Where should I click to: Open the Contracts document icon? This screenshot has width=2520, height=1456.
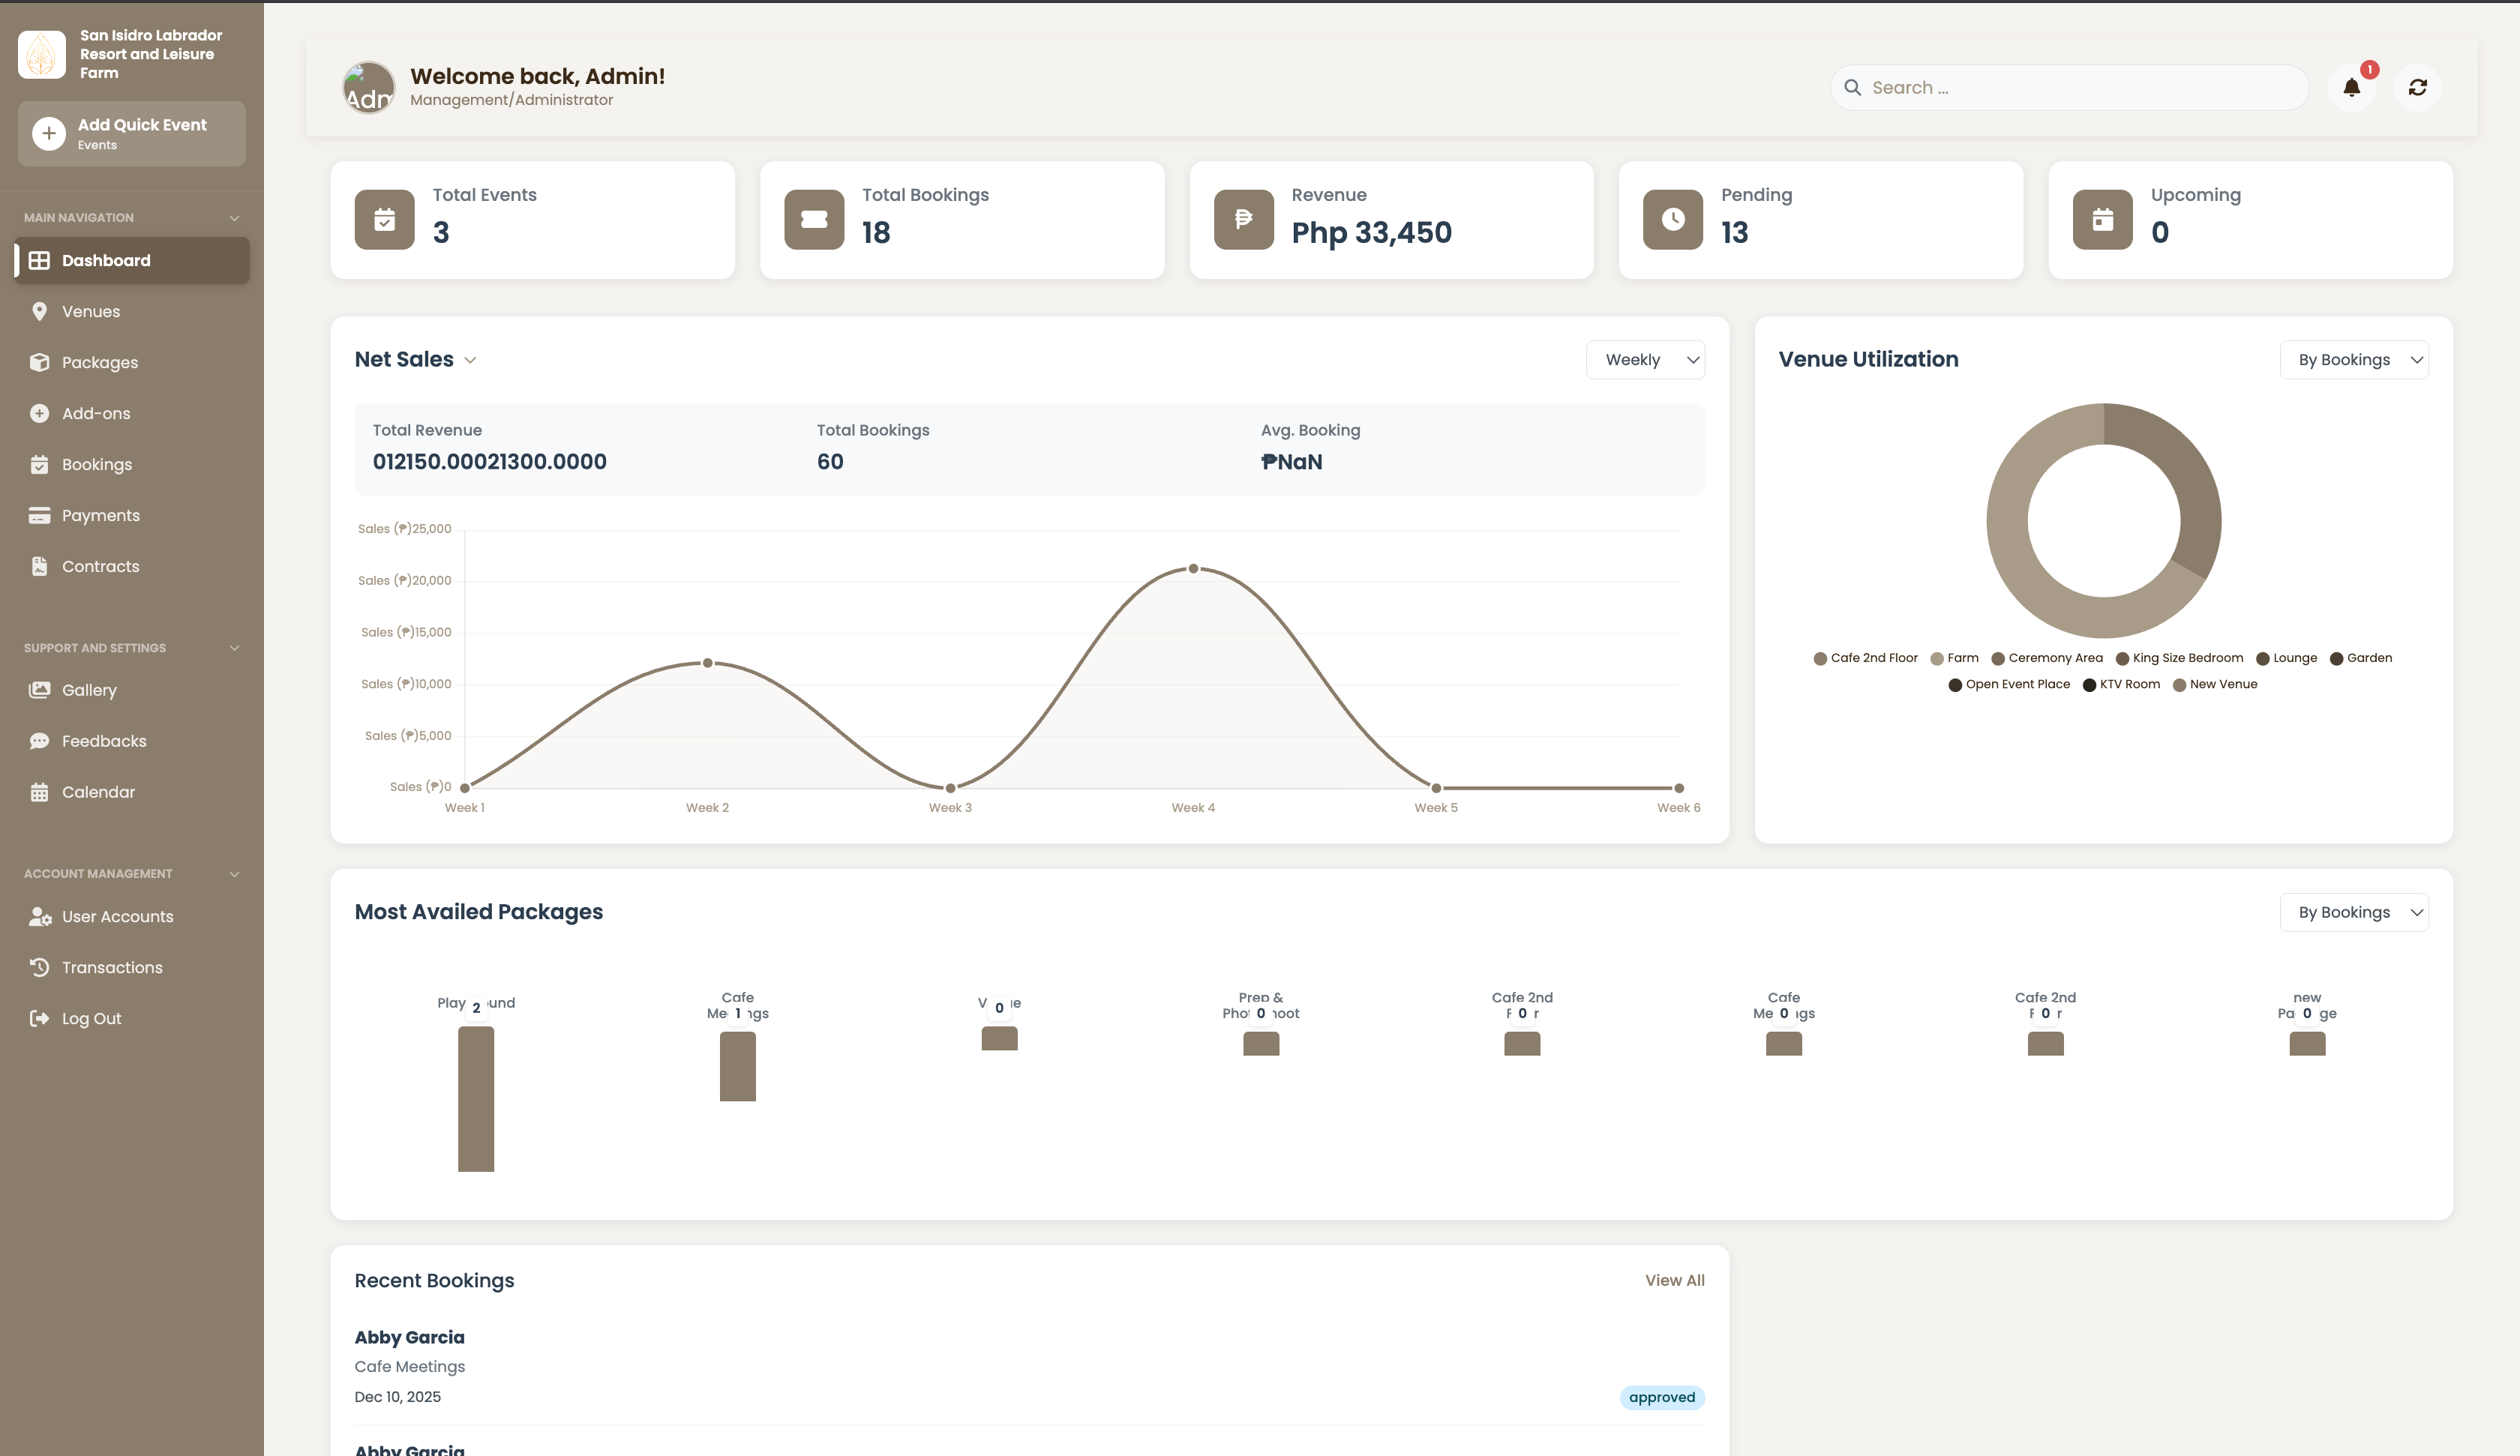[x=40, y=566]
